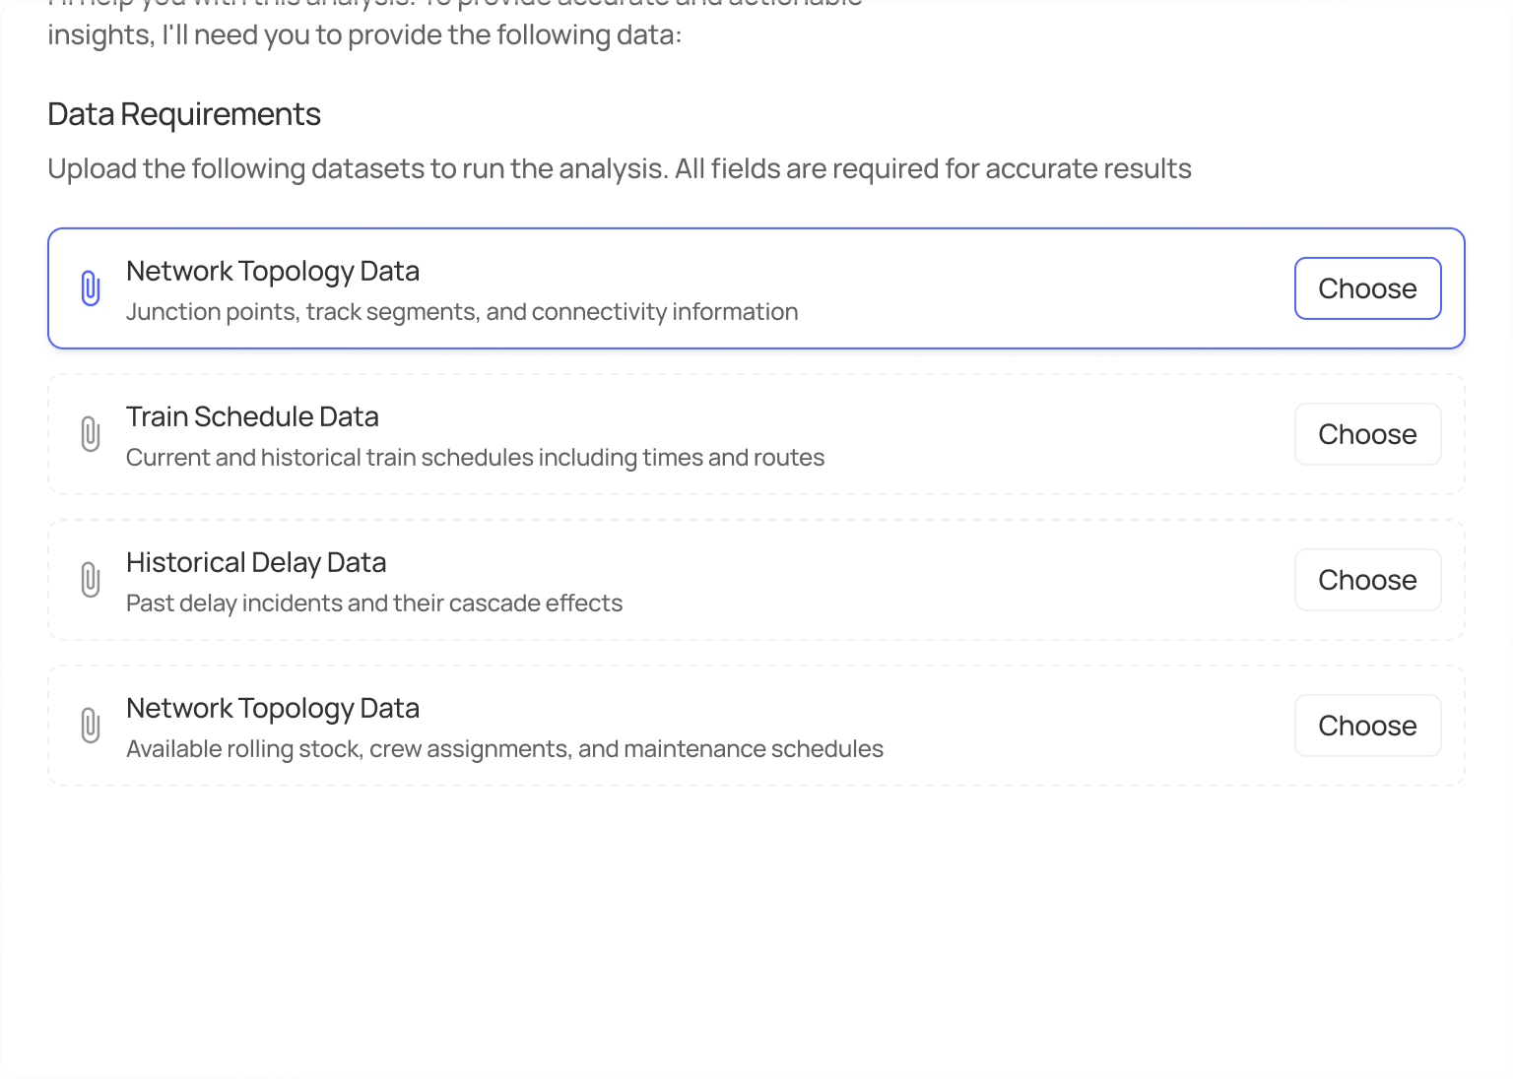The height and width of the screenshot is (1079, 1513).
Task: Click the paperclip beside cascade effects description
Action: coord(92,580)
